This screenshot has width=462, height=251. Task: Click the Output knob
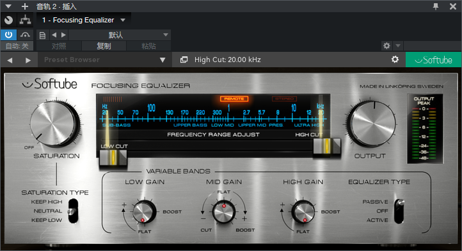point(372,124)
